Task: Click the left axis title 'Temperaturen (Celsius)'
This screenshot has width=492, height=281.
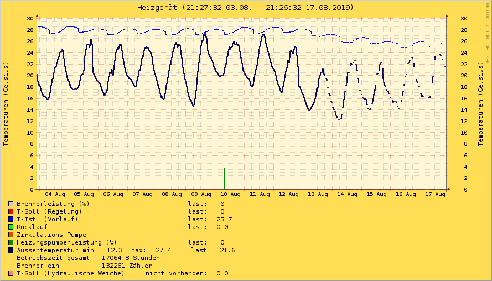Action: point(6,104)
